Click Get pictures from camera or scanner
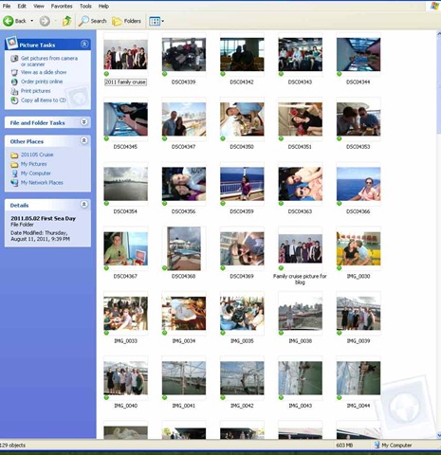The width and height of the screenshot is (441, 455). (49, 61)
